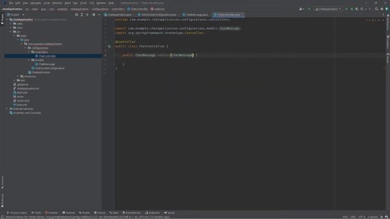Open Project panel options gear

pos(94,15)
